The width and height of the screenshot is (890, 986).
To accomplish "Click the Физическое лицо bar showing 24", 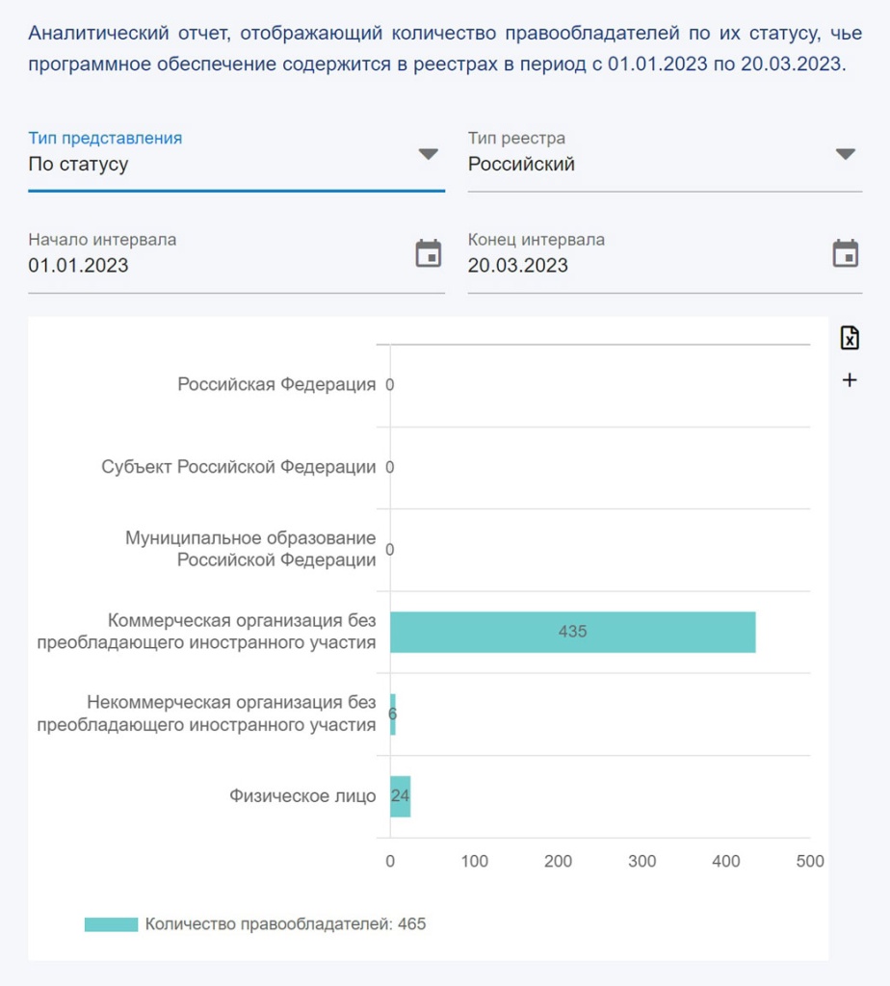I will point(400,796).
